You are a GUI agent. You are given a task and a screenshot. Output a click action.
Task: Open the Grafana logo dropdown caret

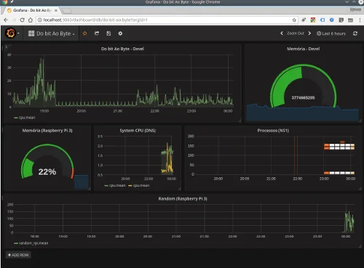point(18,33)
